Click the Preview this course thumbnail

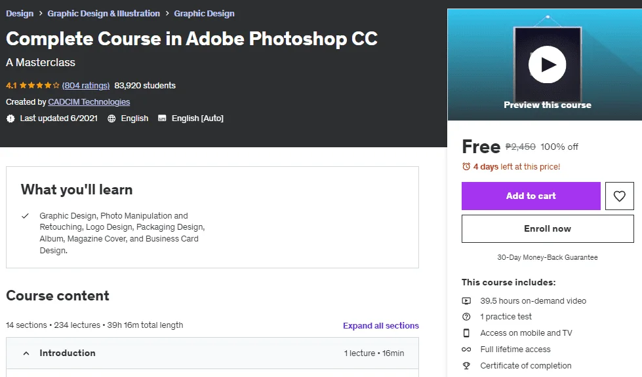(x=544, y=65)
